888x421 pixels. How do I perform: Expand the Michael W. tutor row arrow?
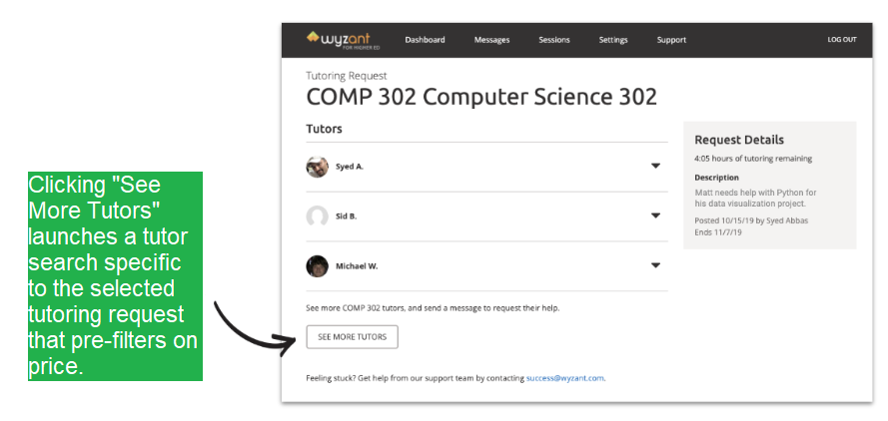[x=655, y=265]
